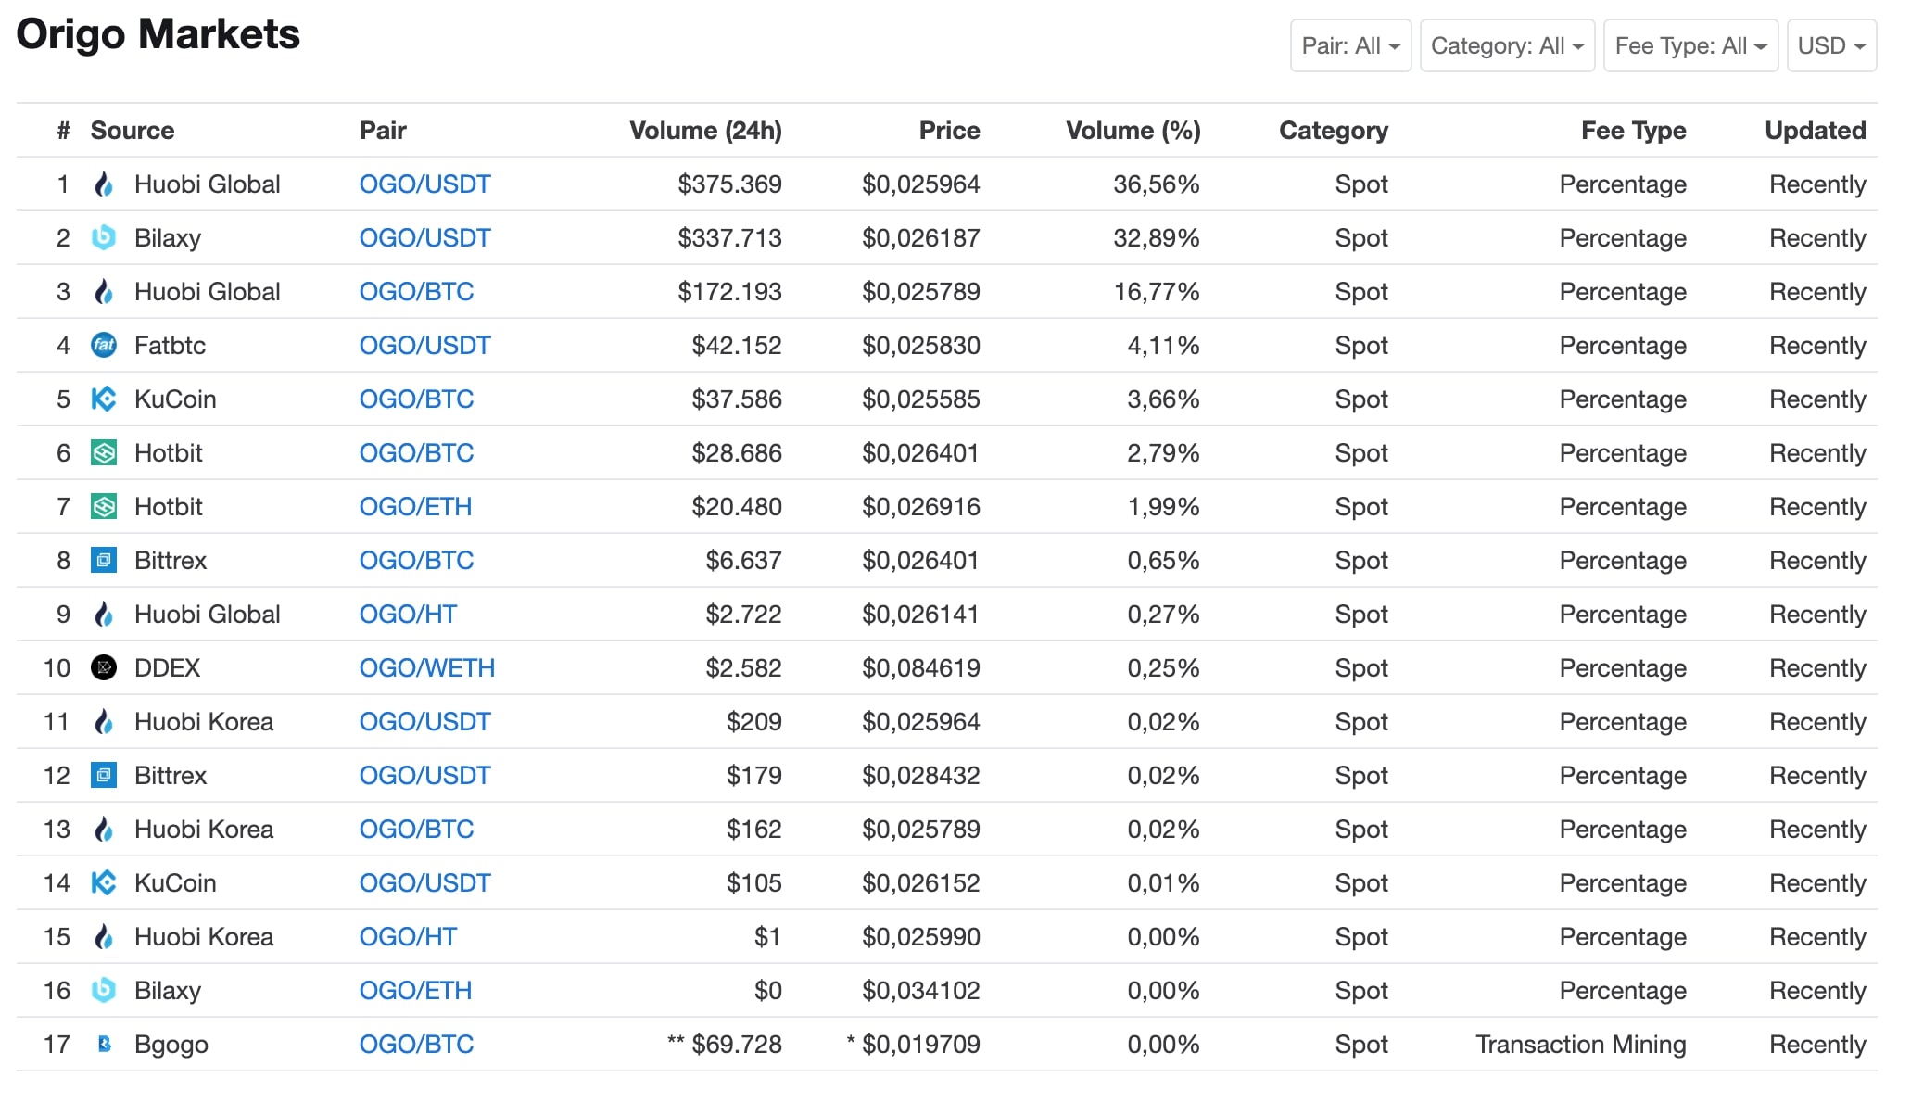Sort by Volume (%) column header
Screen dimensions: 1911x1103
[1133, 131]
